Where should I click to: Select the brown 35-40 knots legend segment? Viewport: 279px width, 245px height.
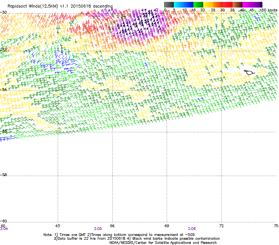point(238,5)
